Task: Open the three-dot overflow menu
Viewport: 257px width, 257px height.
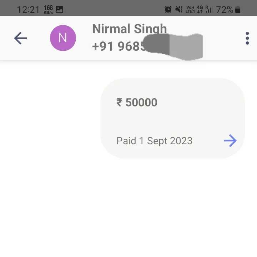Action: [x=247, y=38]
